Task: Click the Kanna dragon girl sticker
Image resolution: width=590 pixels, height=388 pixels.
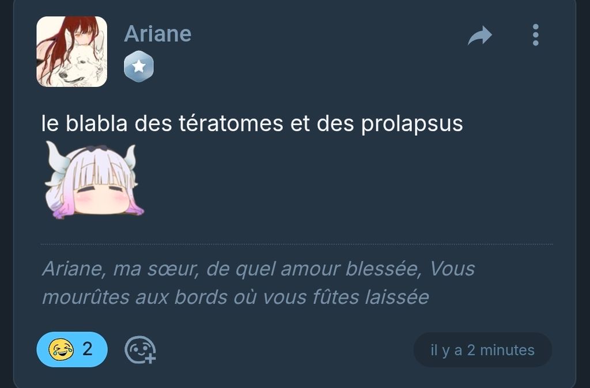Action: point(94,180)
